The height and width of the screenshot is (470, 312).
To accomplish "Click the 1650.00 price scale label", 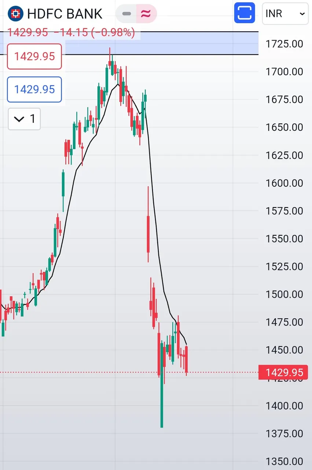I will [x=284, y=127].
